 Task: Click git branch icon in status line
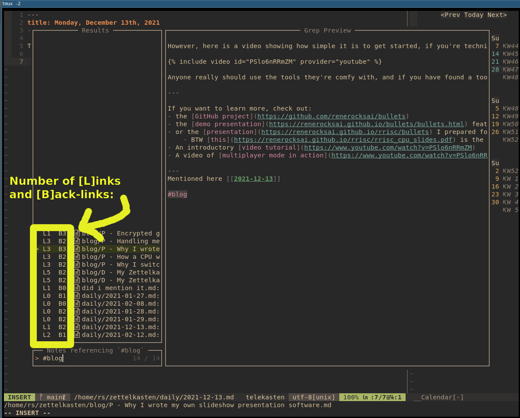(42, 397)
